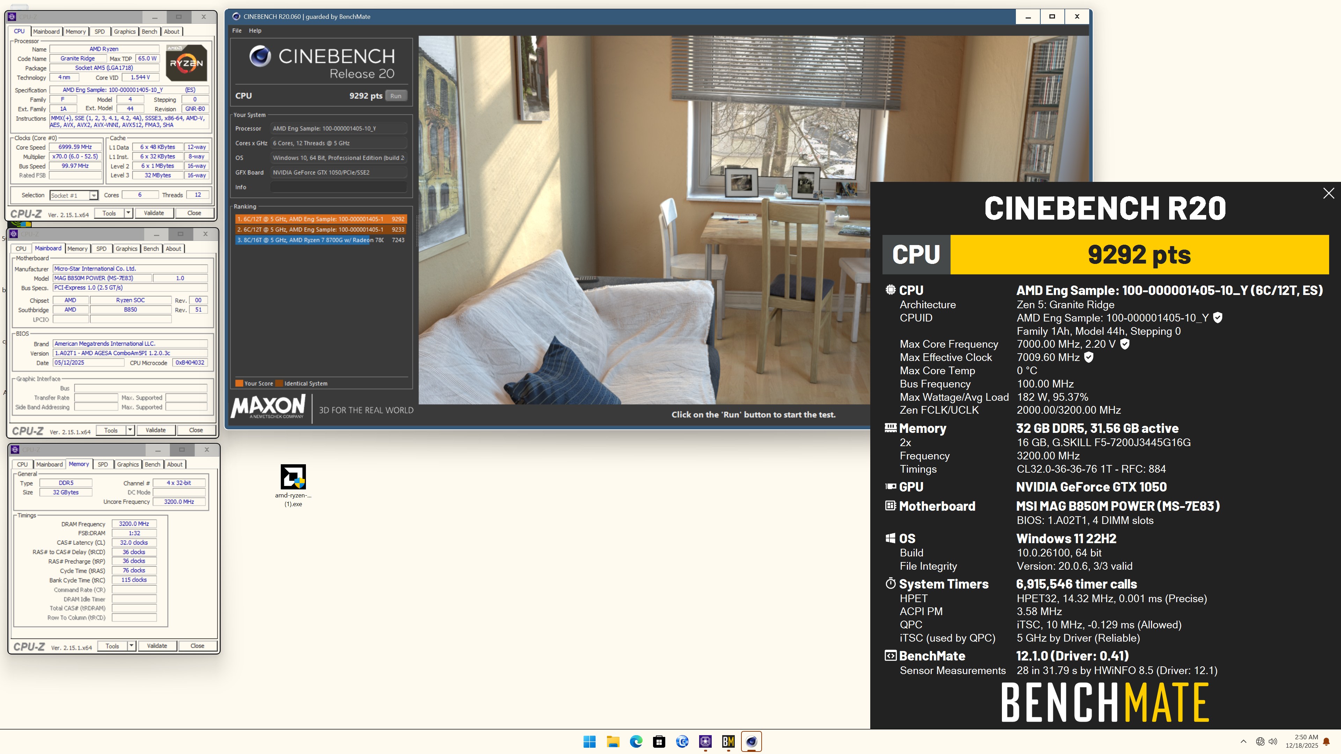Screen dimensions: 1341x754
Task: Click shield next to Max Effective Clock
Action: tap(1089, 357)
